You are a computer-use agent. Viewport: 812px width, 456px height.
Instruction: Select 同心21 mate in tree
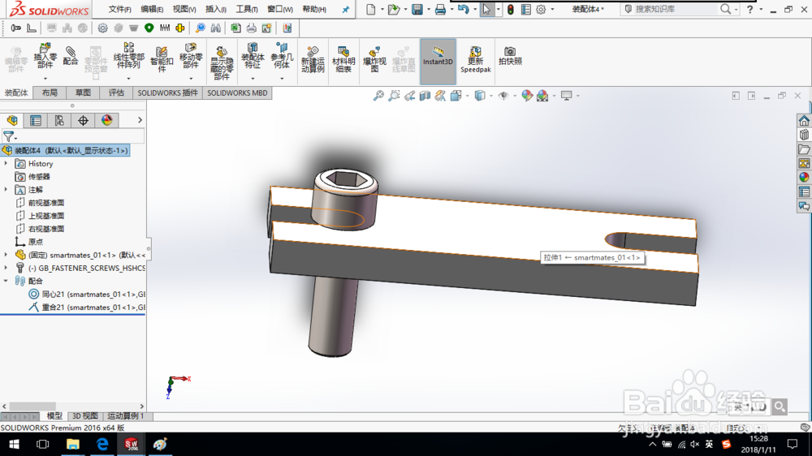pyautogui.click(x=87, y=294)
